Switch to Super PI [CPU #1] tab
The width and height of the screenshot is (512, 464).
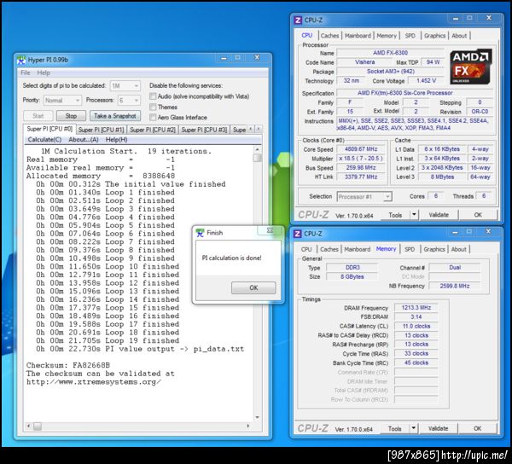(x=102, y=130)
